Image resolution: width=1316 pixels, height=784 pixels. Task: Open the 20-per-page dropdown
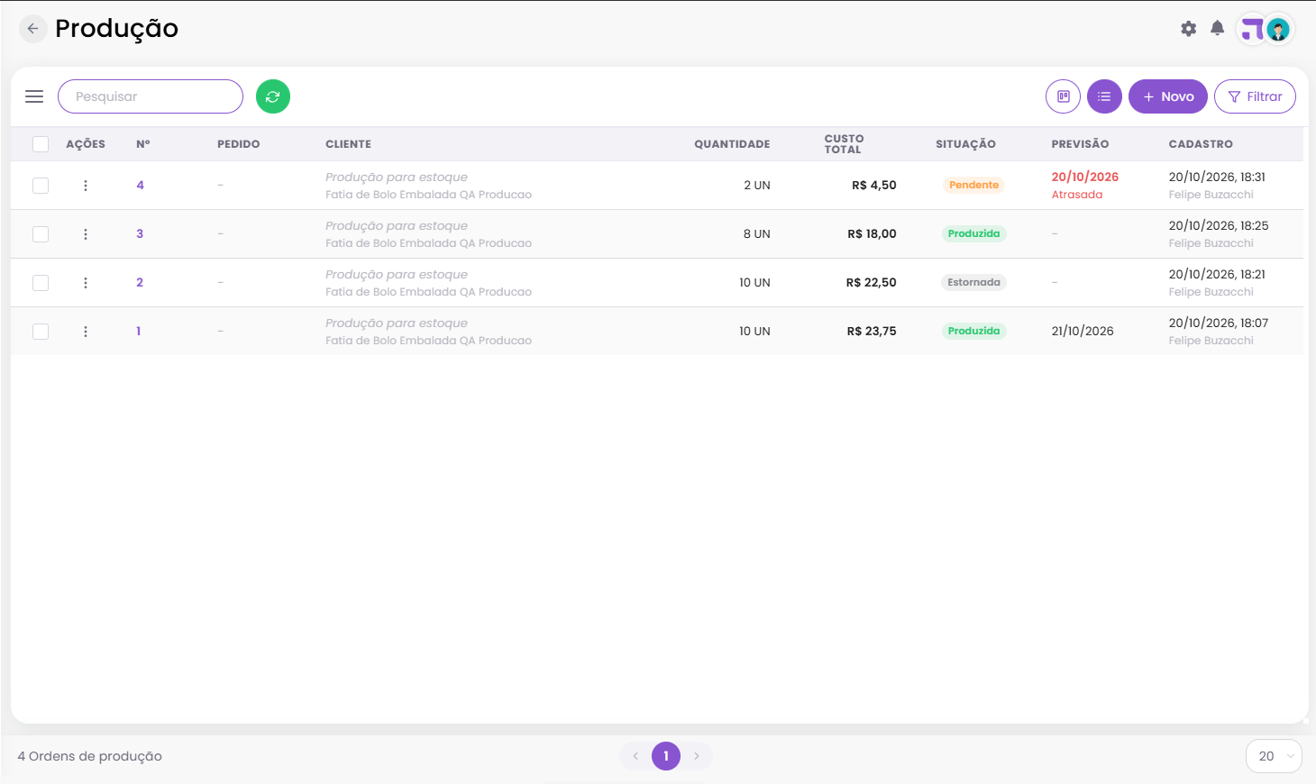1274,756
